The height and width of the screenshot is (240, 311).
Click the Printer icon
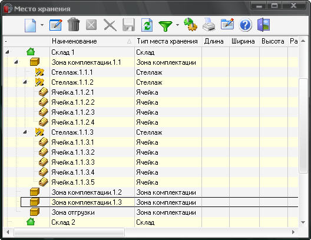209,25
